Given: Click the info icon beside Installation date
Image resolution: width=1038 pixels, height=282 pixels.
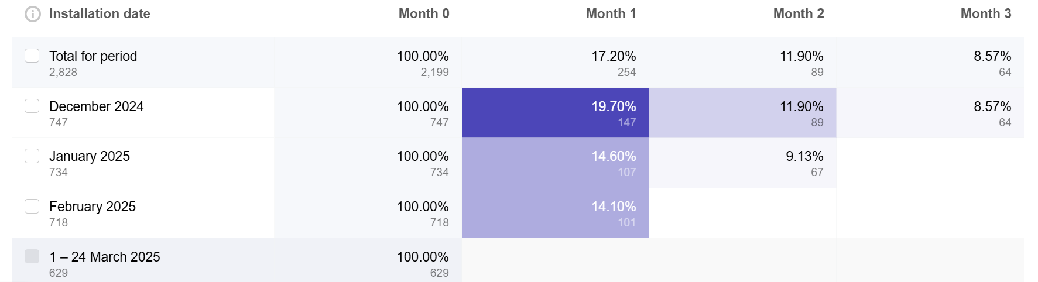Looking at the screenshot, I should coord(33,14).
